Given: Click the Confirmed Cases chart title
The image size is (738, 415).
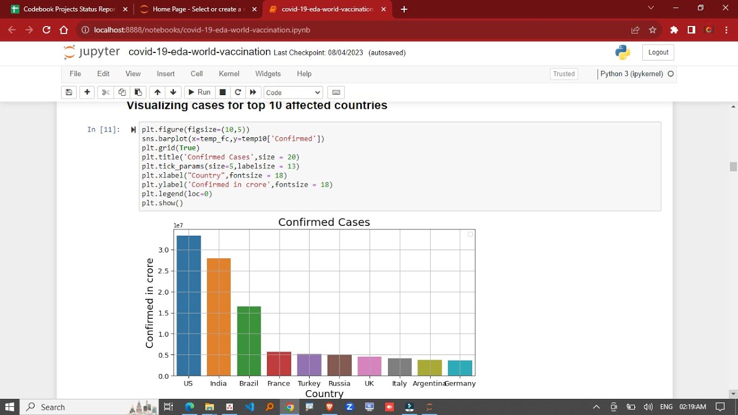Looking at the screenshot, I should [324, 222].
